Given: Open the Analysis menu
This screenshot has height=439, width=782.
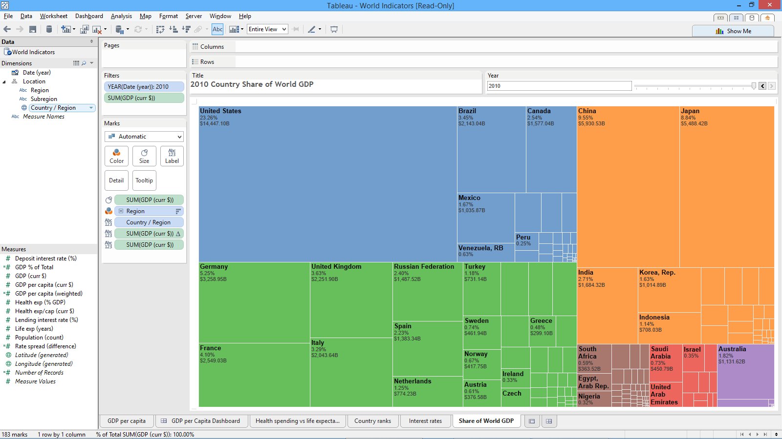Looking at the screenshot, I should tap(121, 16).
